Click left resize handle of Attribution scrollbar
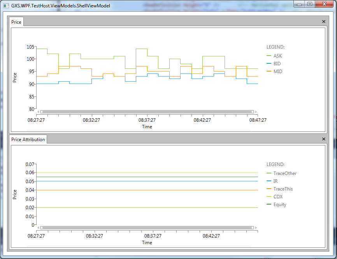The height and width of the screenshot is (259, 337). point(42,227)
